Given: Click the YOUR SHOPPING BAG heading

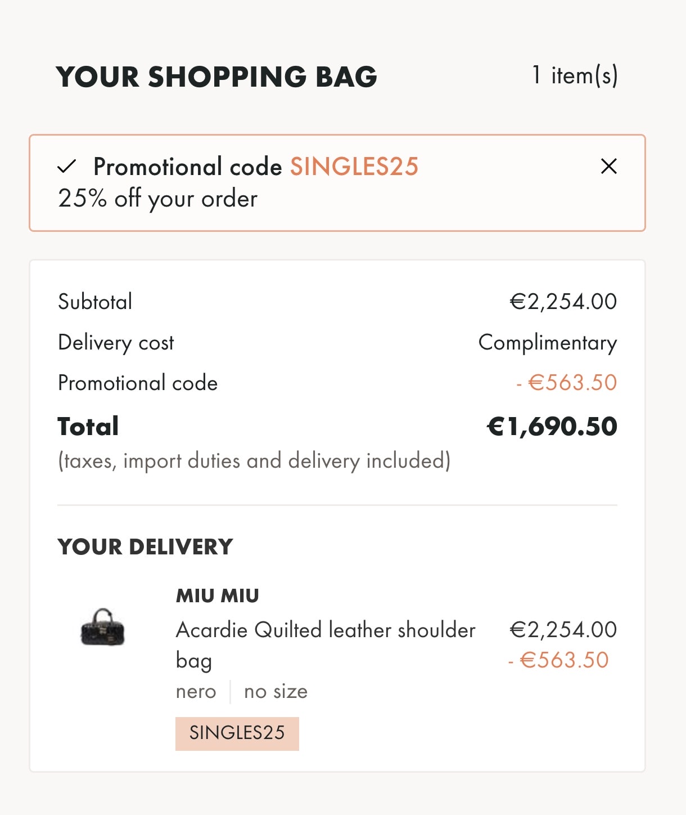Looking at the screenshot, I should click(x=216, y=77).
